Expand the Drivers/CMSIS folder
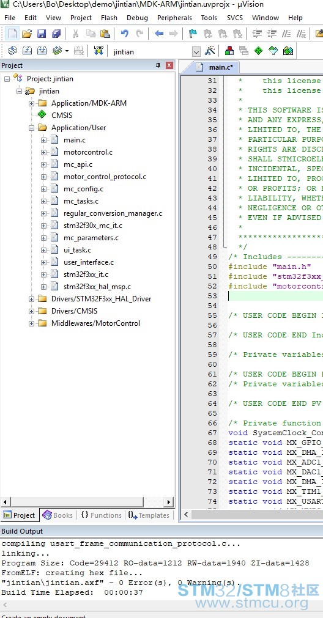 [31, 311]
